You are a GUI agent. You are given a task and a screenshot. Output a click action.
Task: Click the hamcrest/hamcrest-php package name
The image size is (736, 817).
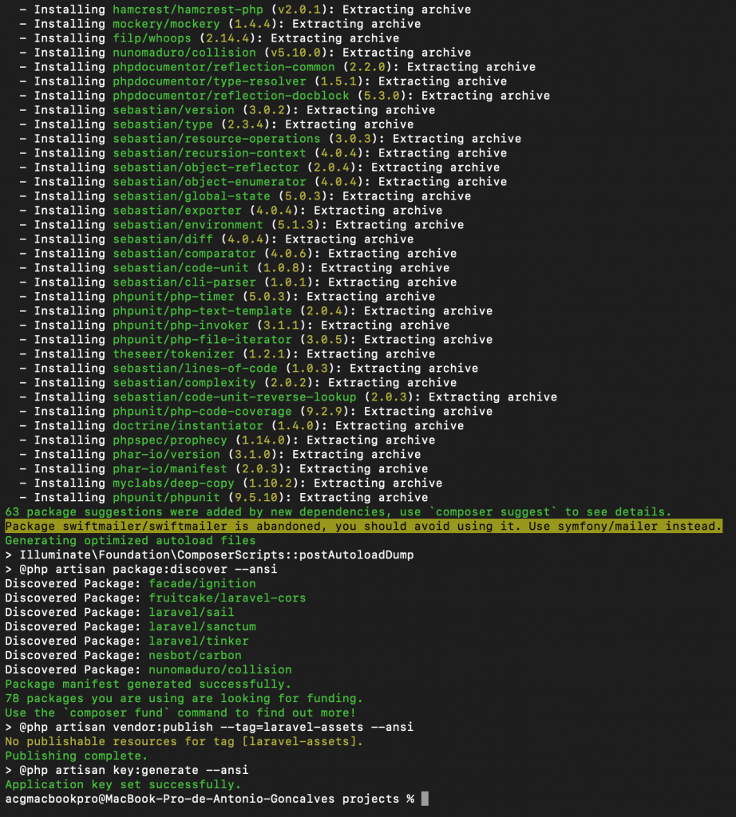[188, 10]
